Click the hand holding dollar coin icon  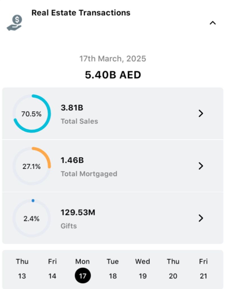click(14, 23)
